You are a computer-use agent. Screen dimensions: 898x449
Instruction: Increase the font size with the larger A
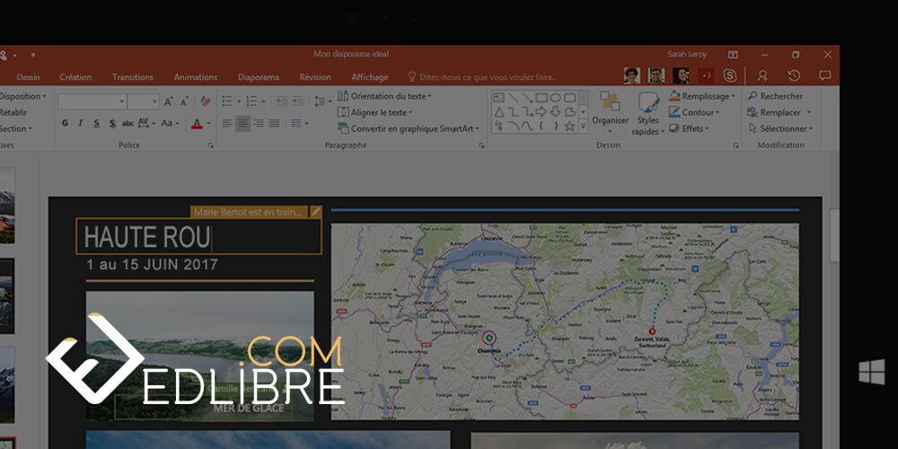click(169, 102)
